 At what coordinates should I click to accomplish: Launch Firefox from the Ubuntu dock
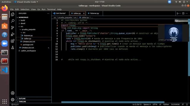[5, 8]
